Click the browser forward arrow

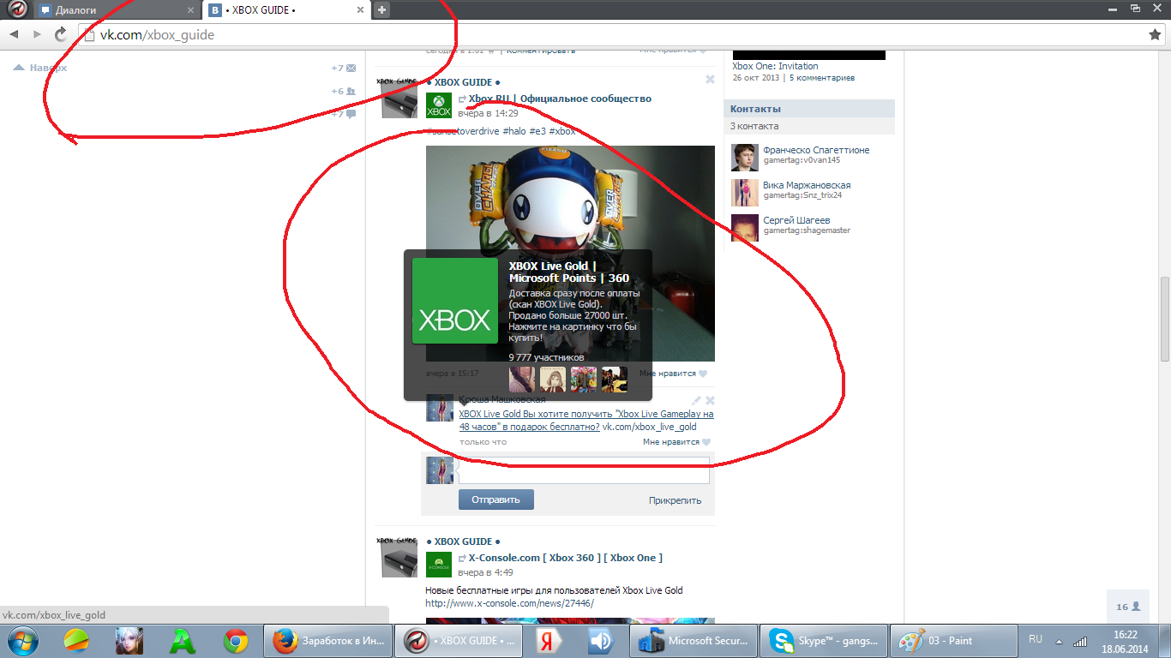point(37,34)
